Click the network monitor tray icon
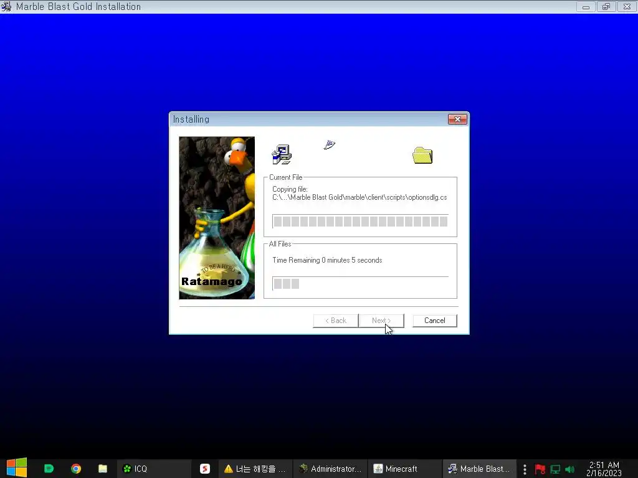The width and height of the screenshot is (638, 478). click(555, 469)
